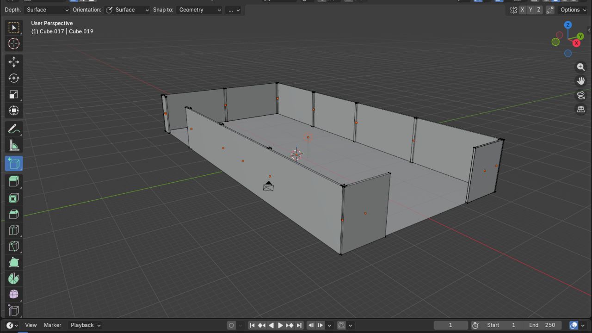Play the animation forward
This screenshot has width=592, height=333.
pos(280,325)
